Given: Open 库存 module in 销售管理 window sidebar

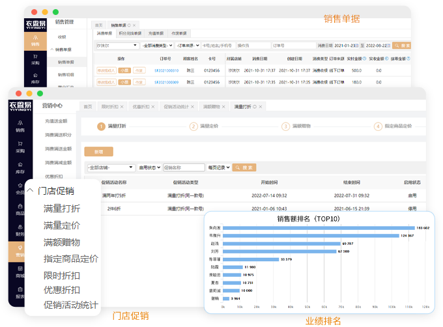Looking at the screenshot, I should 35,79.
